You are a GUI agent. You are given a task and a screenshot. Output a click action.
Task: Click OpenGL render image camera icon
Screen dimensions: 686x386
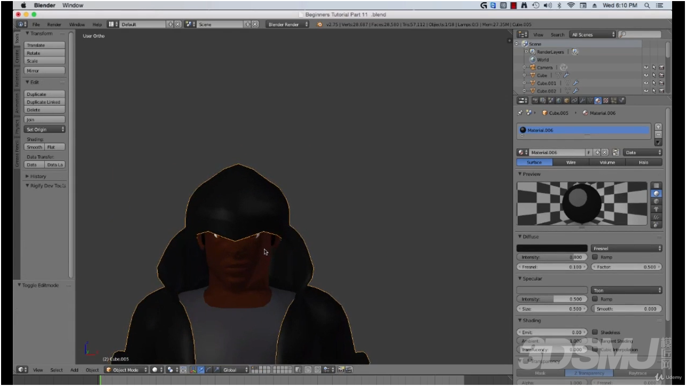click(x=340, y=369)
